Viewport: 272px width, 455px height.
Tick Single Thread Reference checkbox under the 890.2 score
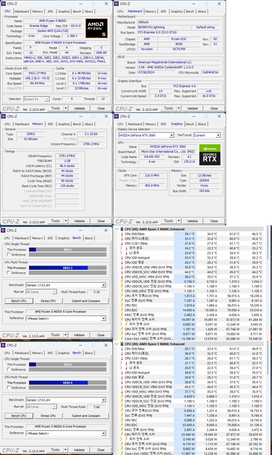(x=9, y=255)
